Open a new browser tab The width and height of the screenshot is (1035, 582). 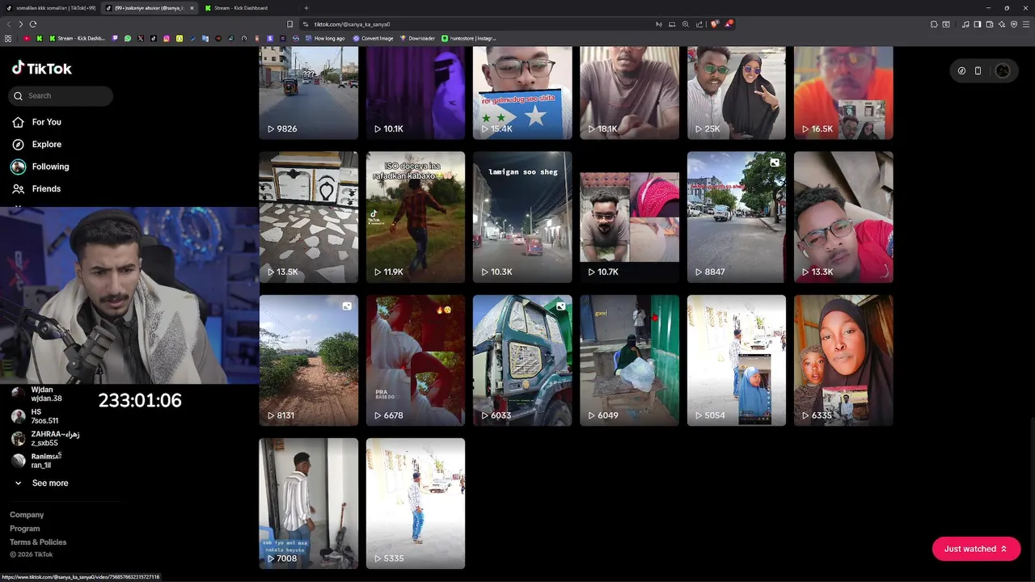coord(306,8)
